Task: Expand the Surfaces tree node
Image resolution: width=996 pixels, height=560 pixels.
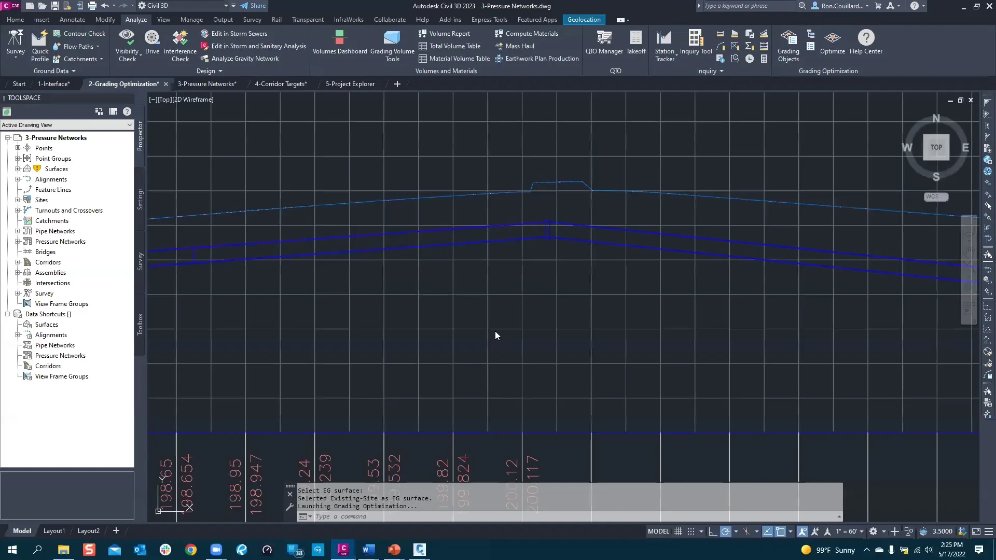Action: (18, 169)
